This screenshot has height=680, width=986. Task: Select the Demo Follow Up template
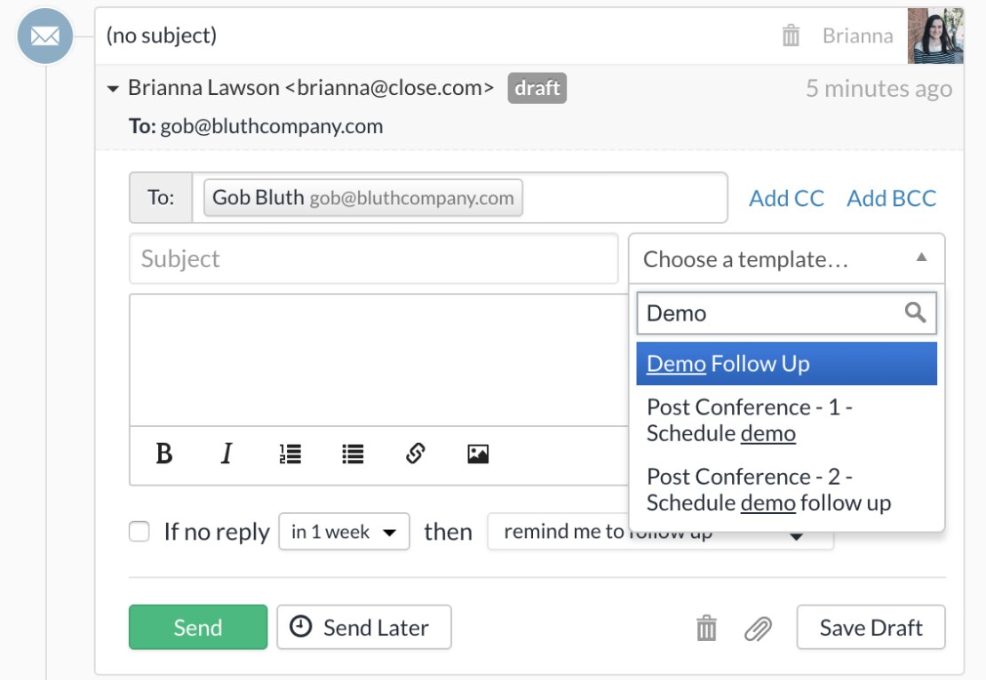coord(786,364)
